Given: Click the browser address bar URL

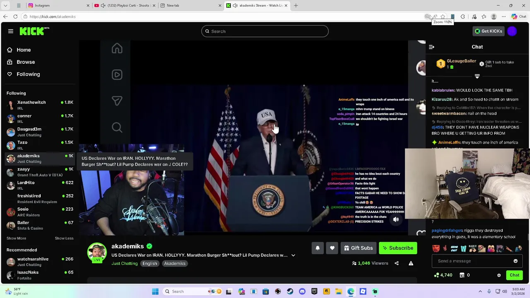Looking at the screenshot, I should [x=52, y=17].
